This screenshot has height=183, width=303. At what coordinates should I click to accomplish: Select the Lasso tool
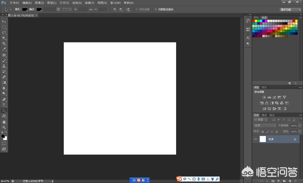coord(4,33)
